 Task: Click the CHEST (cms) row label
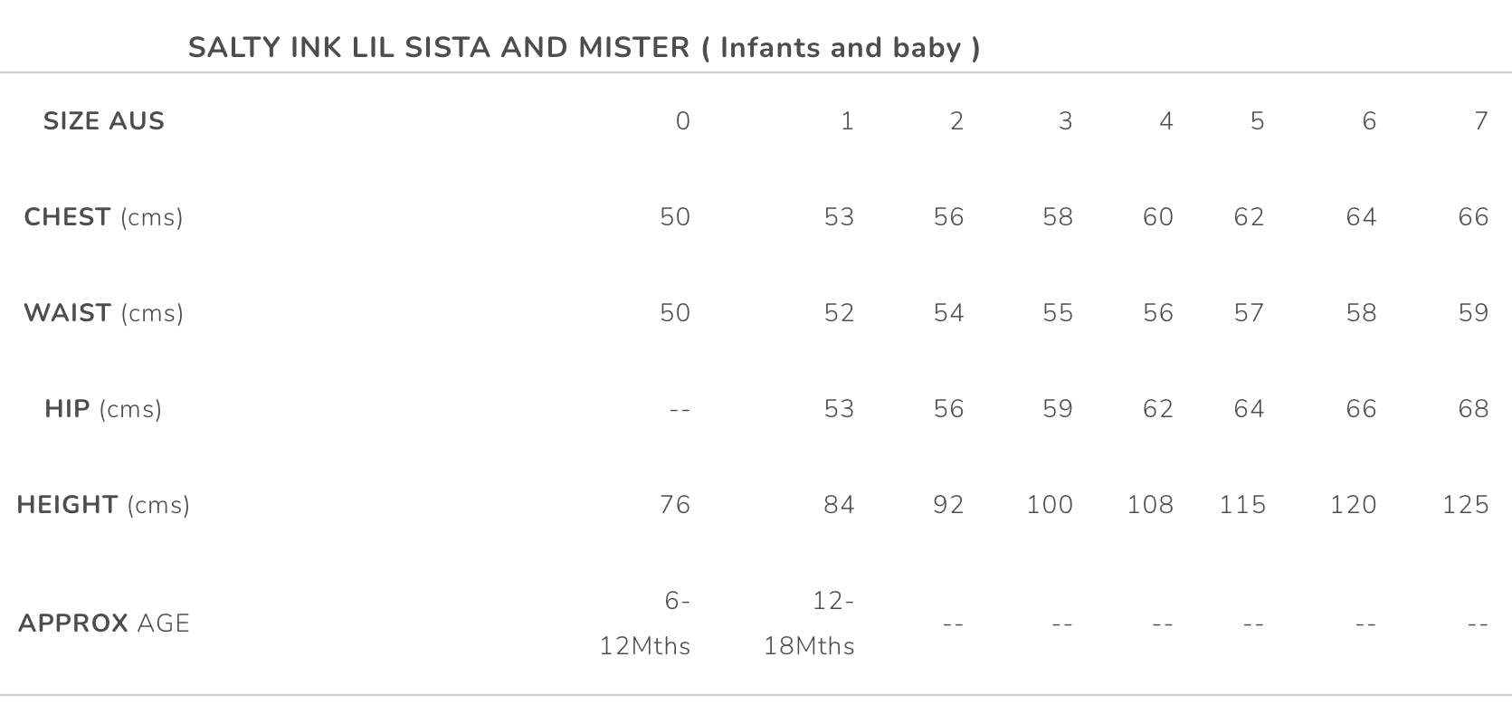[x=103, y=217]
